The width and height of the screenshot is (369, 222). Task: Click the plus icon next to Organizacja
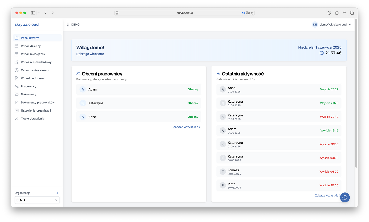click(57, 193)
